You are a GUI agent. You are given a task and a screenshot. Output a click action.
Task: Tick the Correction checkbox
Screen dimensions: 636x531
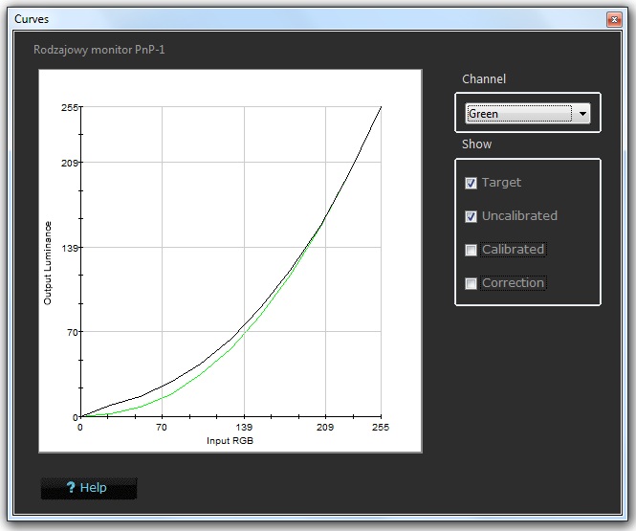point(471,283)
